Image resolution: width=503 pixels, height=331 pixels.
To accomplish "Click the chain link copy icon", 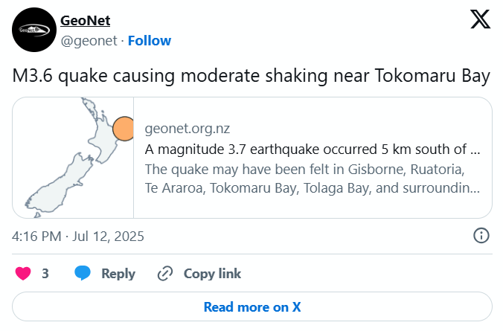I will [x=165, y=274].
